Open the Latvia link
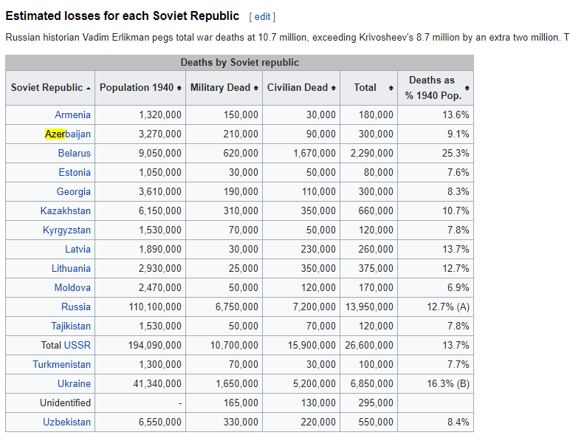This screenshot has height=438, width=570. point(78,249)
